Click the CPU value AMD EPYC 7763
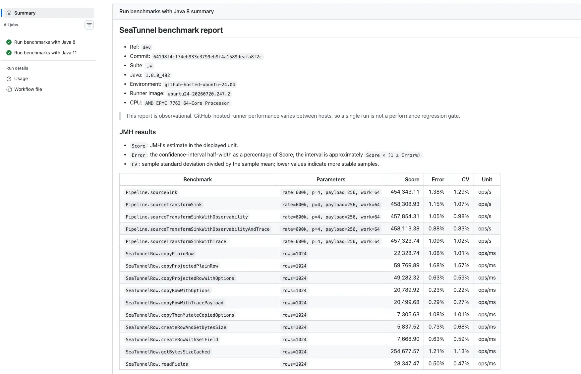 tap(187, 103)
